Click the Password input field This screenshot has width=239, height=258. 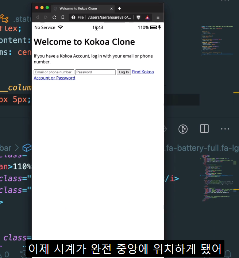point(95,72)
